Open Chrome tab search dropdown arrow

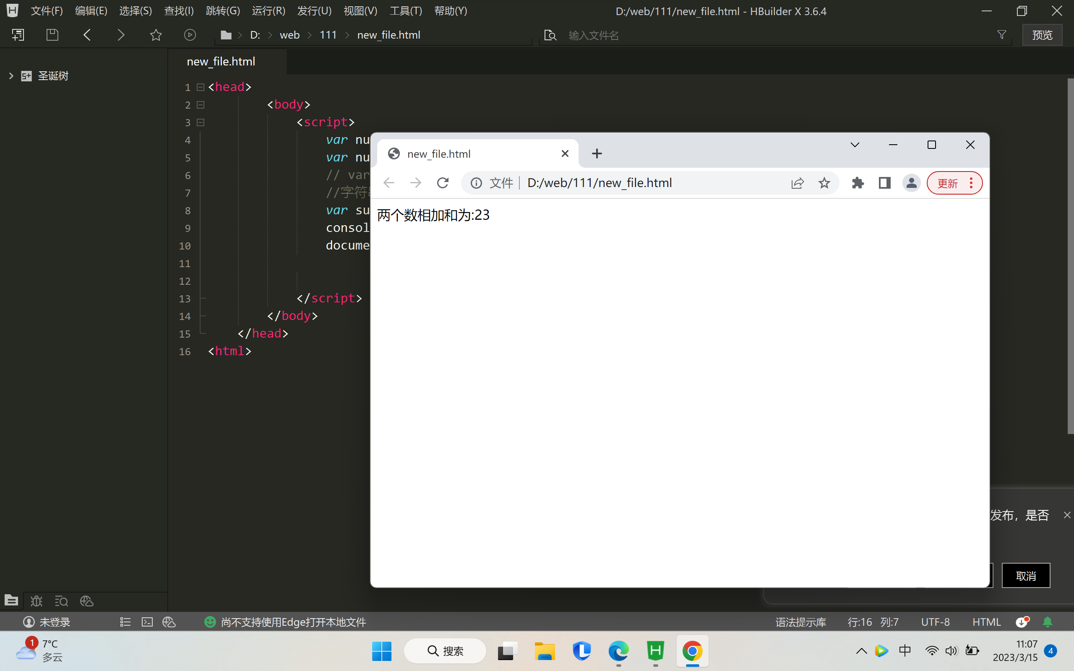(x=855, y=145)
